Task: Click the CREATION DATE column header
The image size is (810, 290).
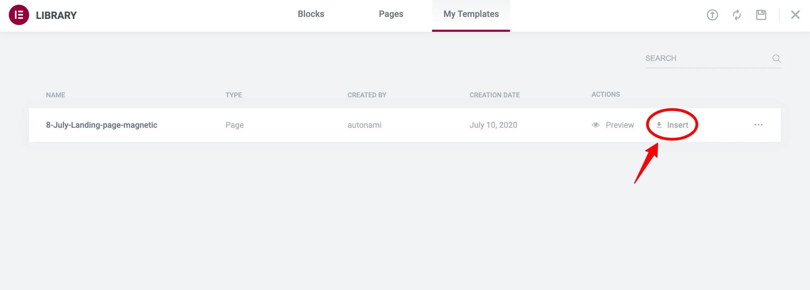Action: coord(494,95)
